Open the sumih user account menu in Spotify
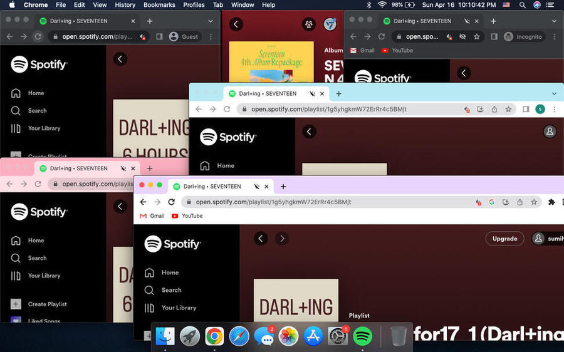The image size is (564, 352). [x=547, y=239]
